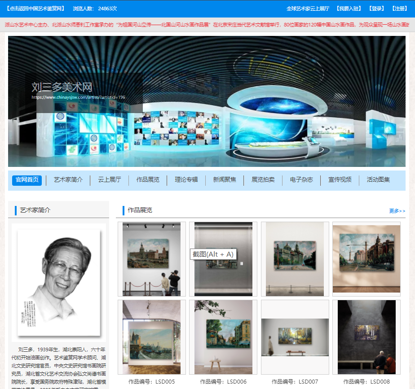Open third top-row artwork thumbnail with green-domed building
This screenshot has height=389, width=415.
click(295, 259)
